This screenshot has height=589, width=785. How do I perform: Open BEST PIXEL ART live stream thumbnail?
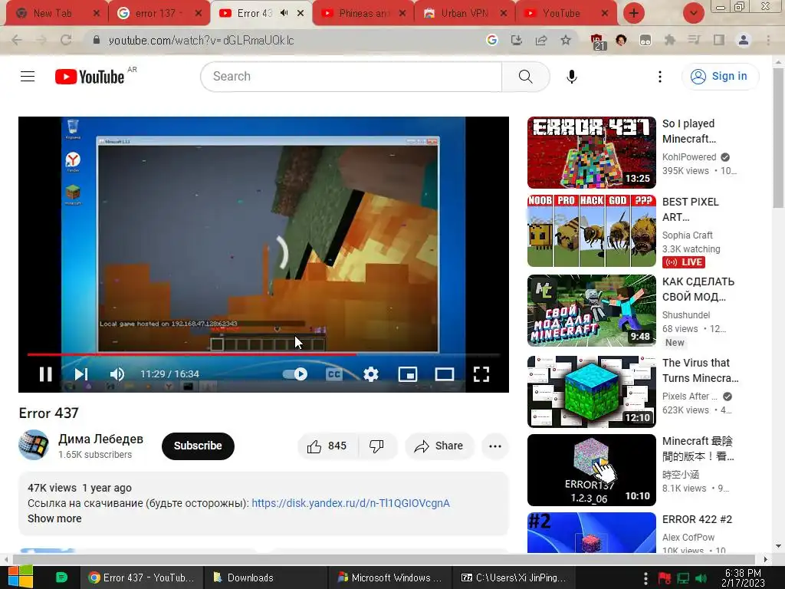point(591,230)
